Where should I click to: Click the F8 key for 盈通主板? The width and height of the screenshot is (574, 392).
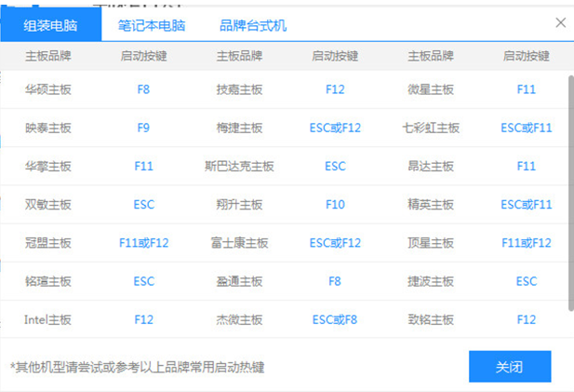tap(335, 281)
